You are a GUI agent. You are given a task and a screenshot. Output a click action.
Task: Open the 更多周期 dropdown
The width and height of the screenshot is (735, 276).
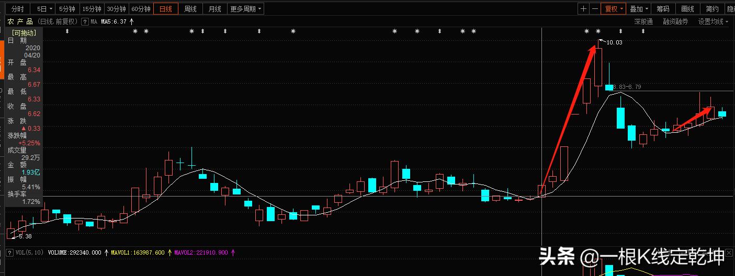point(245,9)
